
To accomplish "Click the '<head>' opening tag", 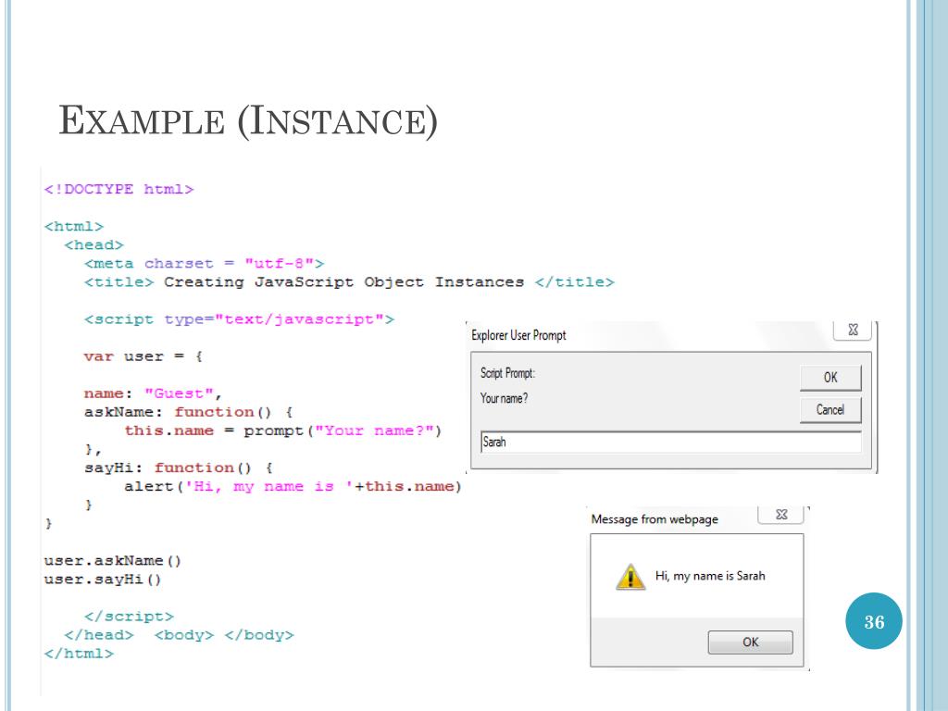I will (x=94, y=244).
